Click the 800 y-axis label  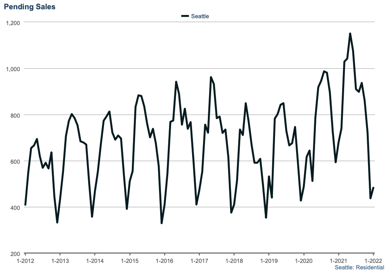[15, 115]
